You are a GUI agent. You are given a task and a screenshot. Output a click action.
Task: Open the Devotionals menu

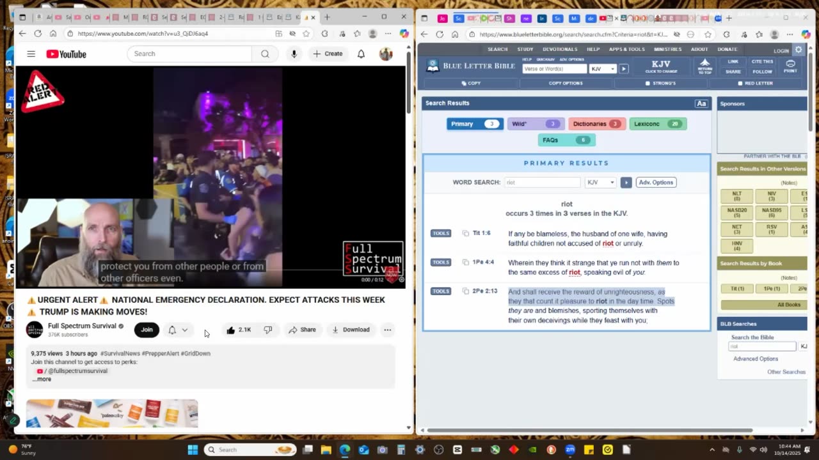point(560,49)
